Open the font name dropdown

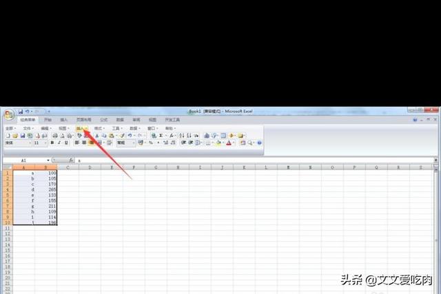pyautogui.click(x=30, y=143)
